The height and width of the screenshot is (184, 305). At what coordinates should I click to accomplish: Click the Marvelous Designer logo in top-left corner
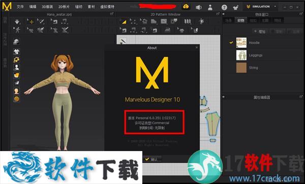click(7, 7)
